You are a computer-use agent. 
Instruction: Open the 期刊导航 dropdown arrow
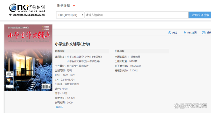[x=74, y=6]
